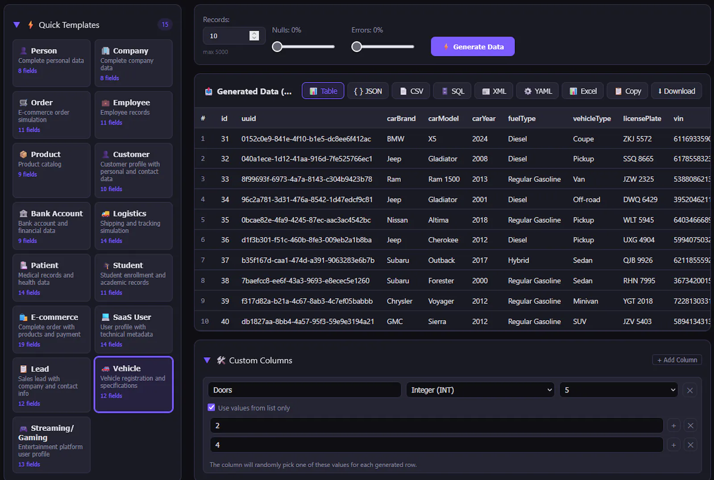This screenshot has height=480, width=714.
Task: Click the plus icon beside value 2
Action: [x=673, y=426]
